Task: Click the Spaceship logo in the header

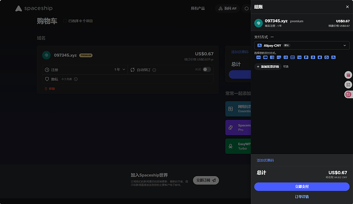Action: (x=34, y=8)
